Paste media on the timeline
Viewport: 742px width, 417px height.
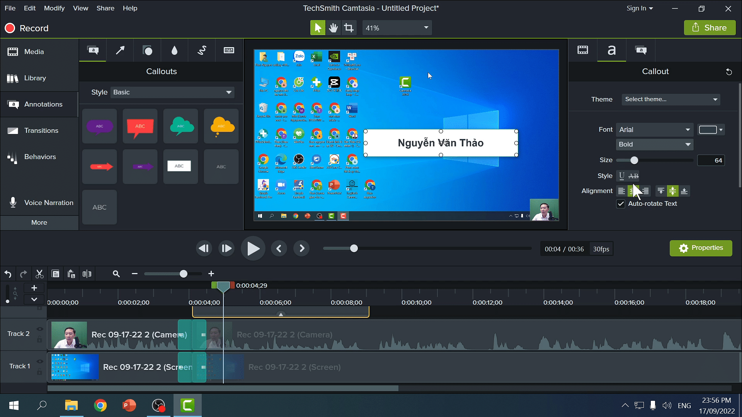pyautogui.click(x=71, y=274)
